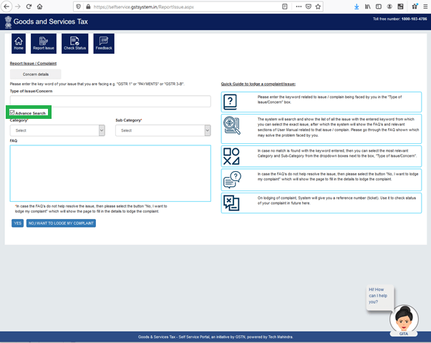Click the toll free number text
This screenshot has height=343, width=431.
tap(399, 19)
